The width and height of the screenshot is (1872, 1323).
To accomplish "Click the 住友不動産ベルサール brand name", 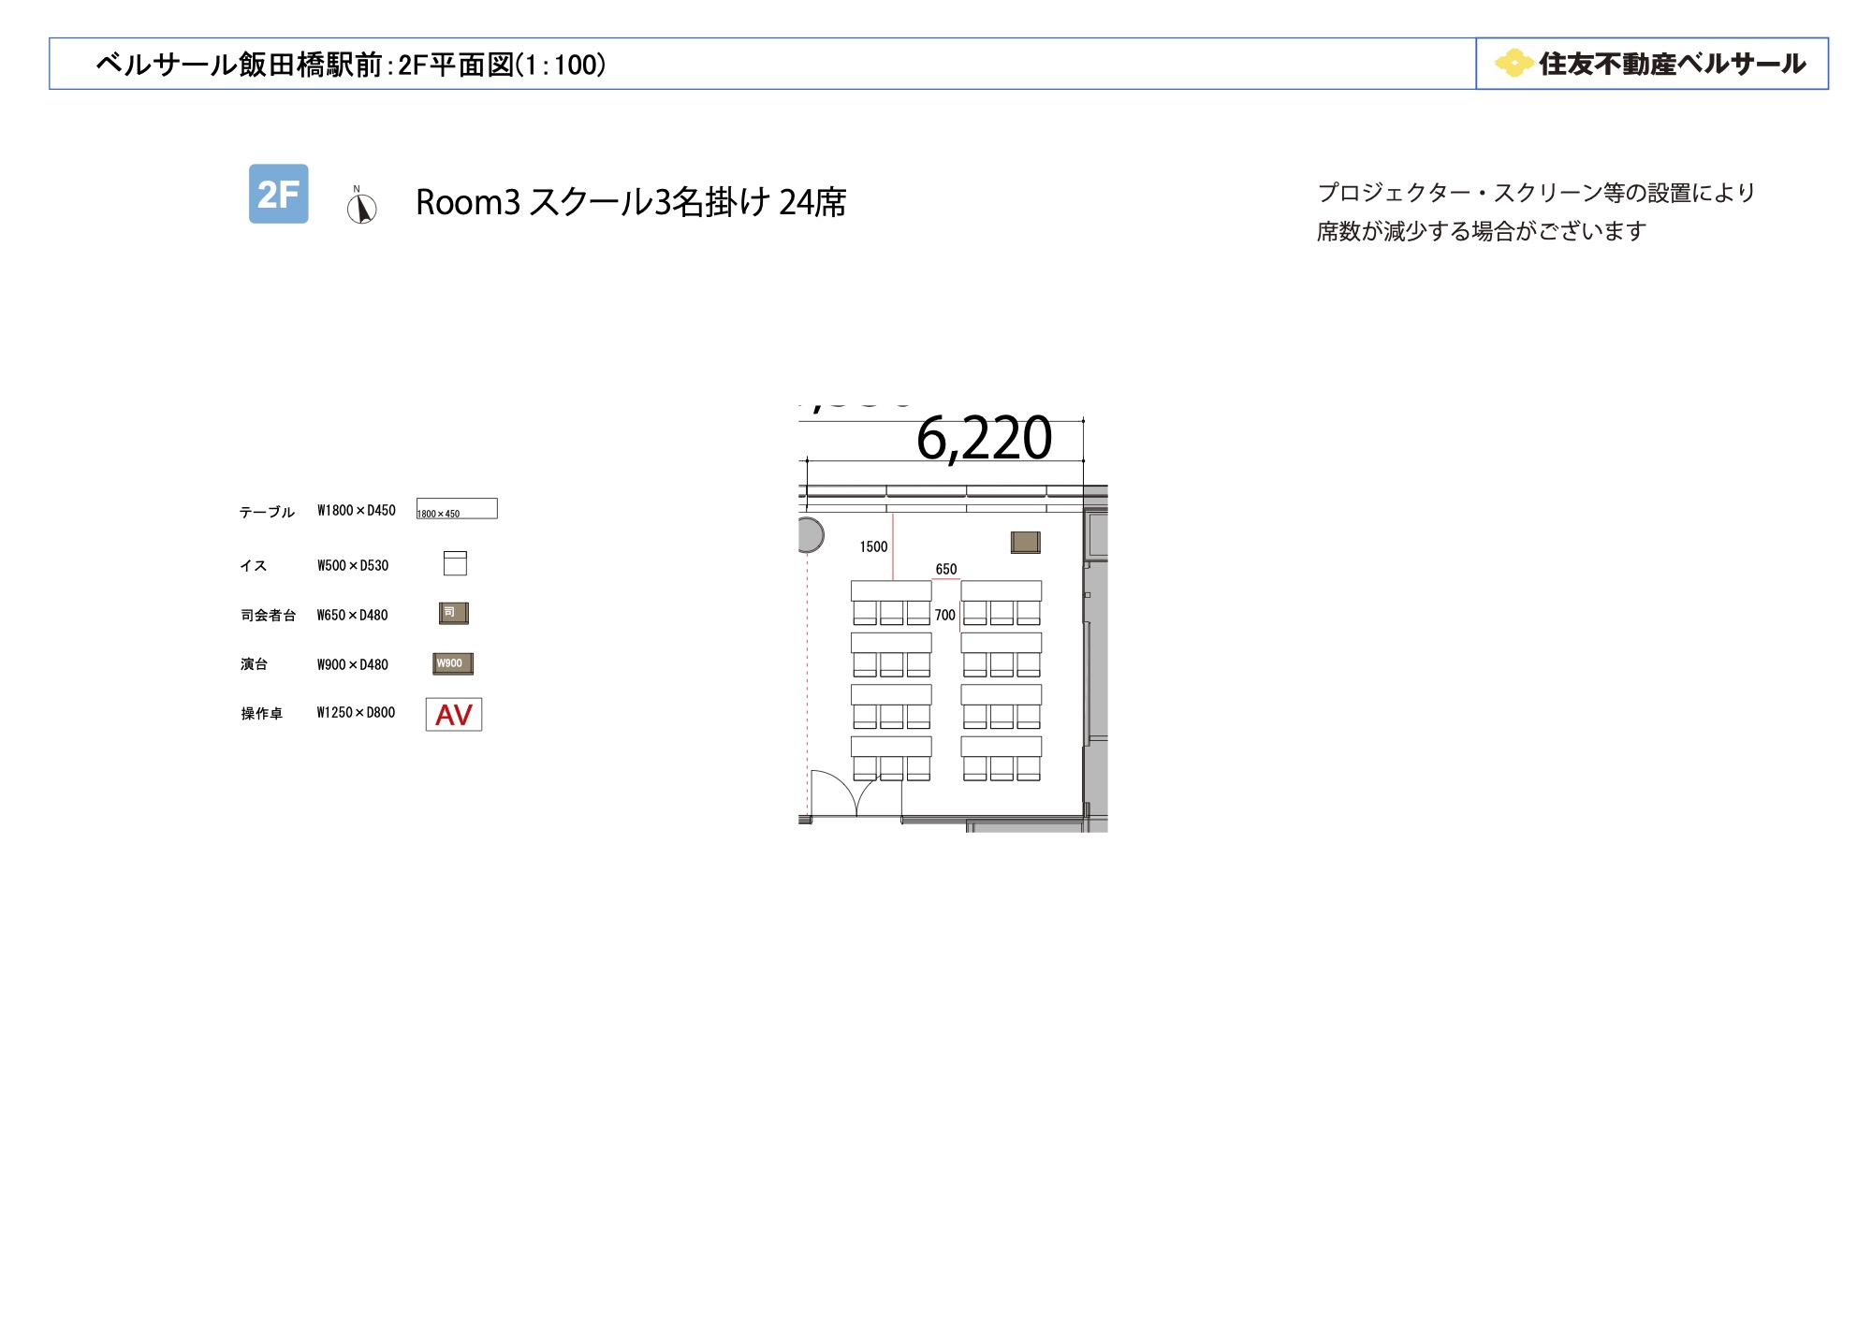I will tap(1673, 64).
